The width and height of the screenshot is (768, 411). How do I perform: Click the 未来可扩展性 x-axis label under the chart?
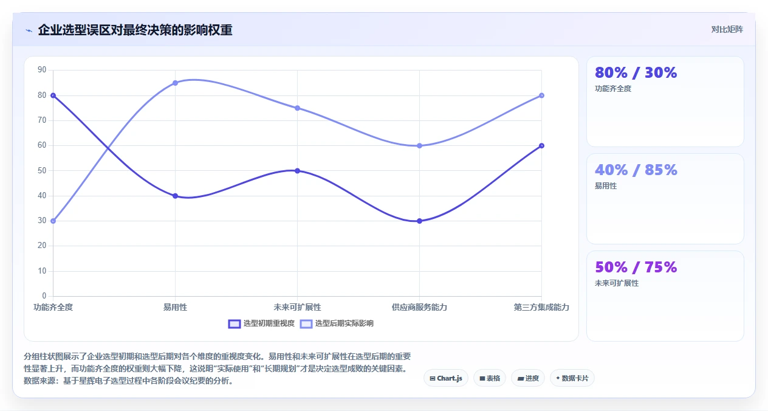click(x=297, y=308)
